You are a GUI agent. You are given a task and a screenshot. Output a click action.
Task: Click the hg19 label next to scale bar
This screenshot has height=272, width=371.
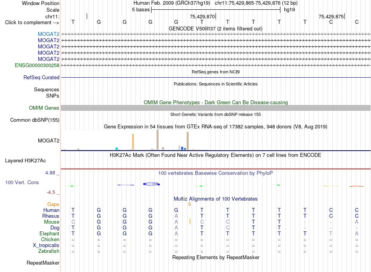click(x=289, y=10)
